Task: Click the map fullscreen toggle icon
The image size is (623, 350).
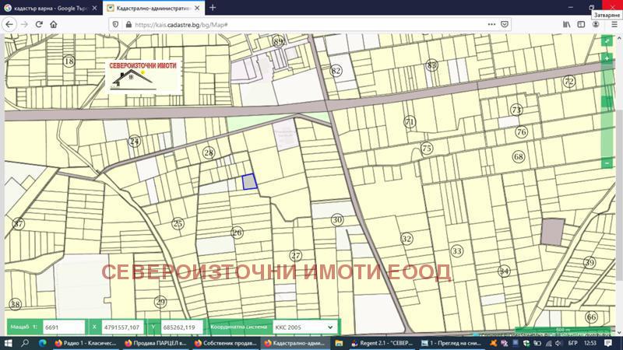Action: click(607, 41)
